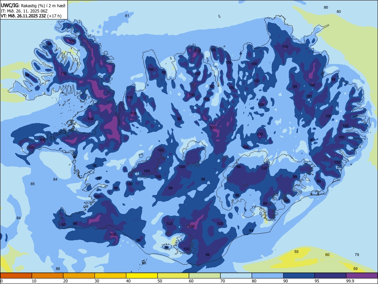The height and width of the screenshot is (284, 378).
Task: Click the pale green 60–70 legend swatch
Action: (x=204, y=276)
